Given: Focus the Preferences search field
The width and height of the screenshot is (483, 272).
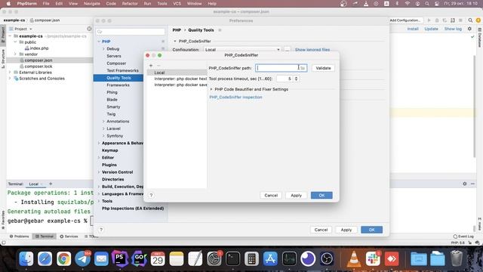Looking at the screenshot, I should click(x=131, y=32).
